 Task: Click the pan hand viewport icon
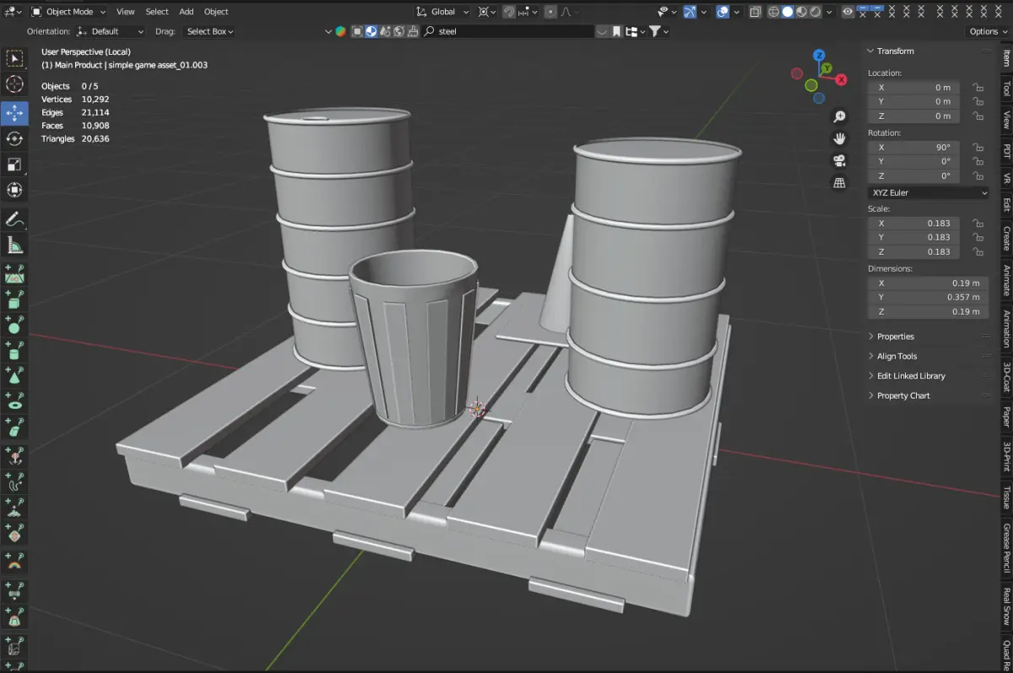point(839,138)
